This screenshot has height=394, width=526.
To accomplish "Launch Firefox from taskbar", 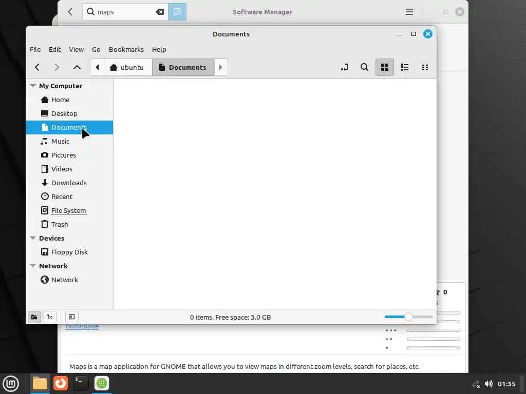I will (61, 384).
